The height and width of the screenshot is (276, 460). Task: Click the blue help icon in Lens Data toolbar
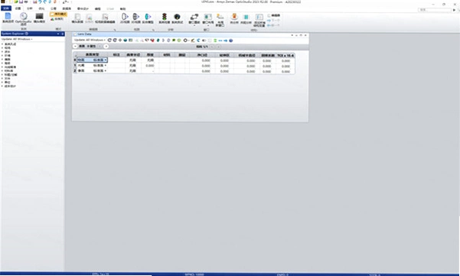coord(231,41)
